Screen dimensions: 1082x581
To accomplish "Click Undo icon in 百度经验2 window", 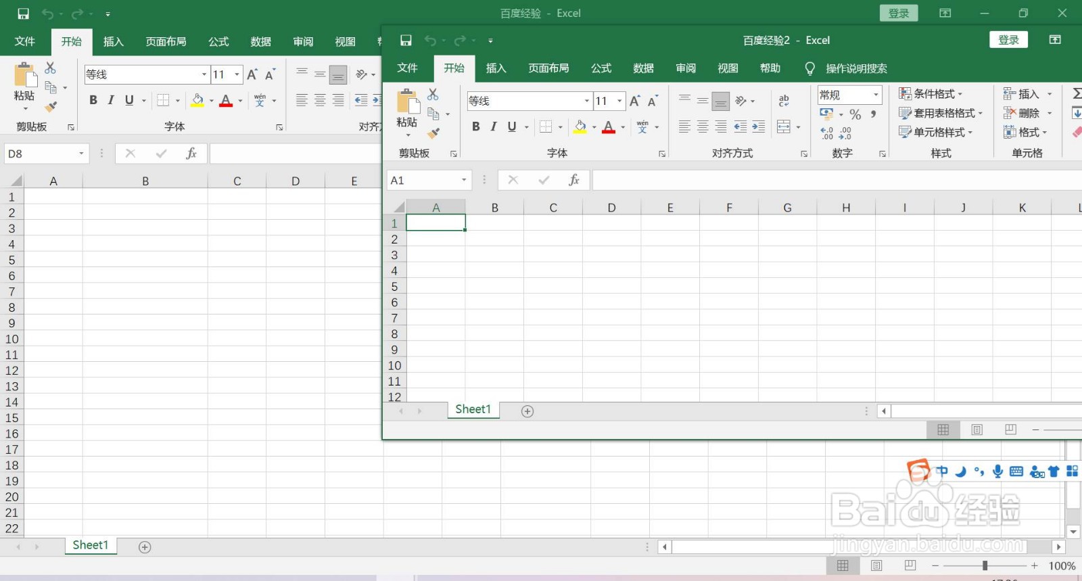I will click(x=430, y=41).
